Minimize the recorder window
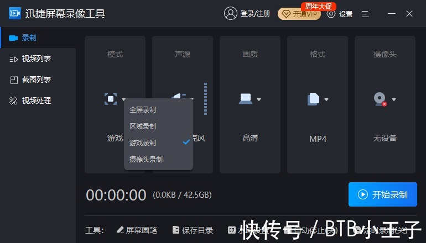Screen dimensions: 426x243 pos(392,14)
